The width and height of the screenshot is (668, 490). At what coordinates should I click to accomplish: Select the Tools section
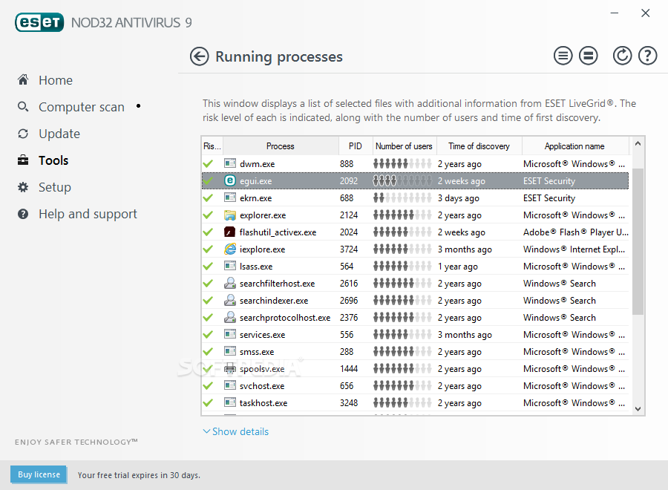(53, 160)
